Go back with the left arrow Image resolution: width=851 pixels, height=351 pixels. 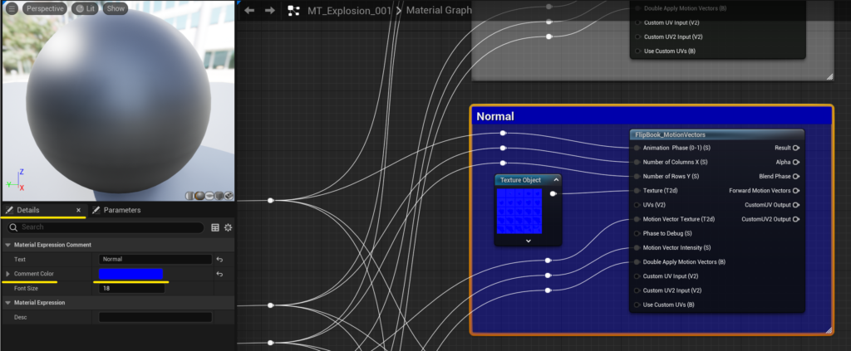tap(249, 10)
